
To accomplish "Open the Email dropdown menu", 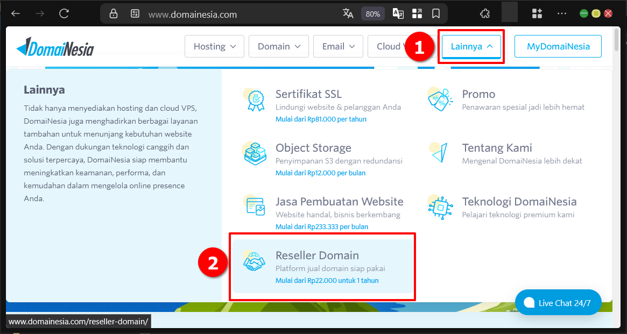I will click(x=338, y=46).
